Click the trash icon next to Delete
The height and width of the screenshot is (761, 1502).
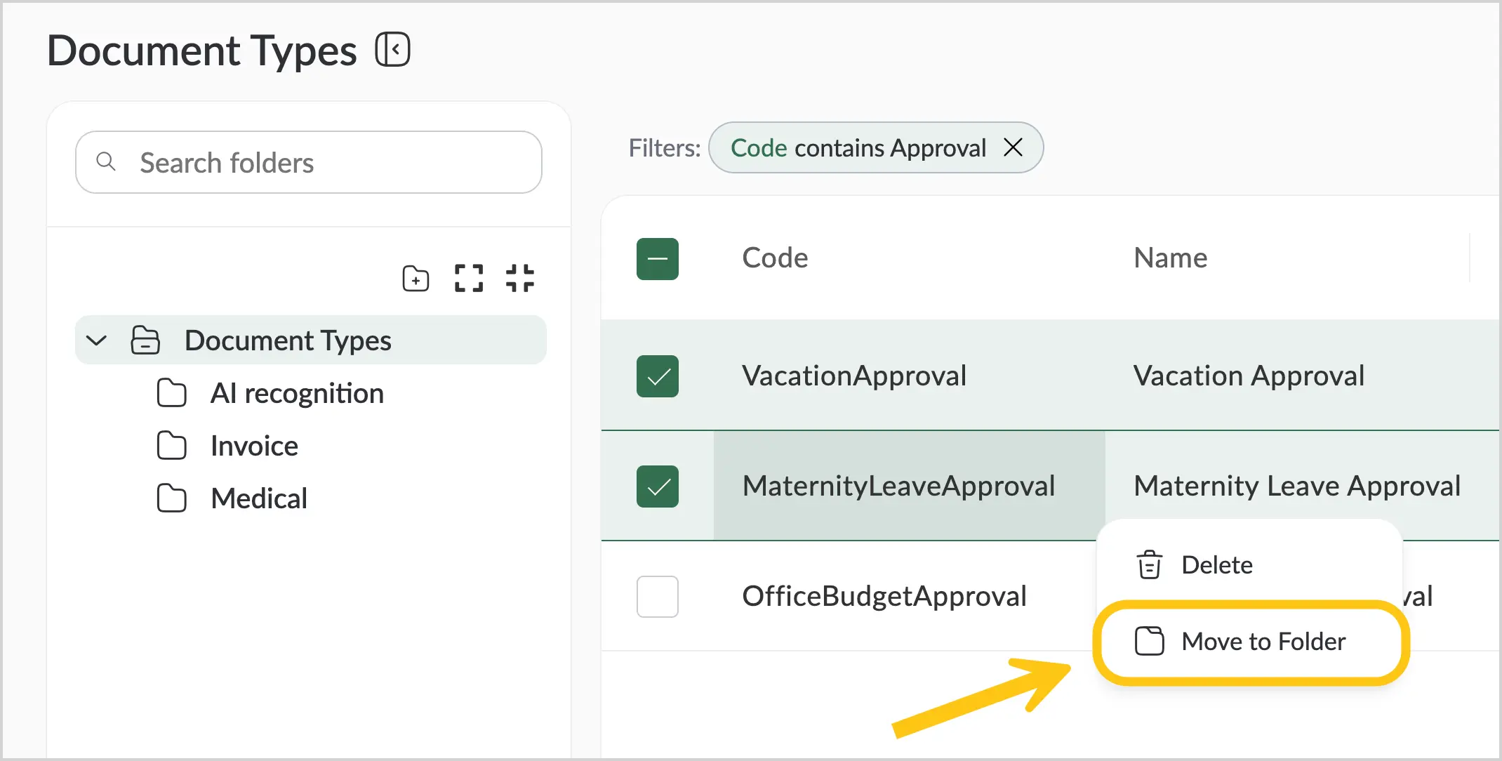1150,564
